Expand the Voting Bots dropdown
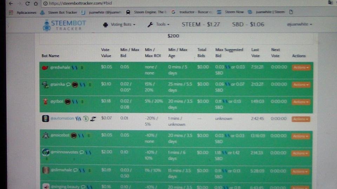The image size is (337, 189). click(x=119, y=24)
